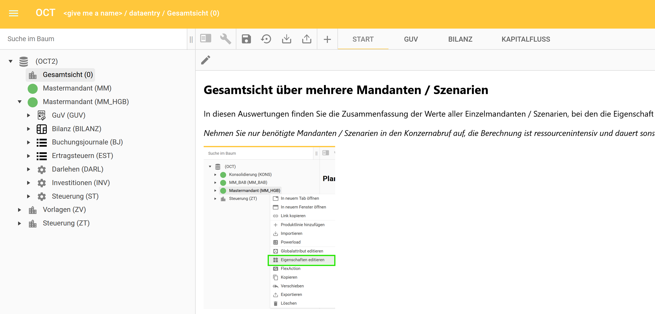
Task: Open the wrench settings tool
Action: (x=226, y=39)
